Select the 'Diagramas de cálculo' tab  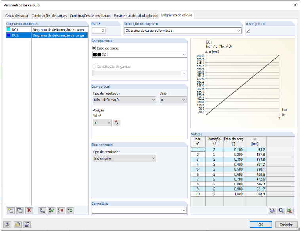pyautogui.click(x=177, y=15)
